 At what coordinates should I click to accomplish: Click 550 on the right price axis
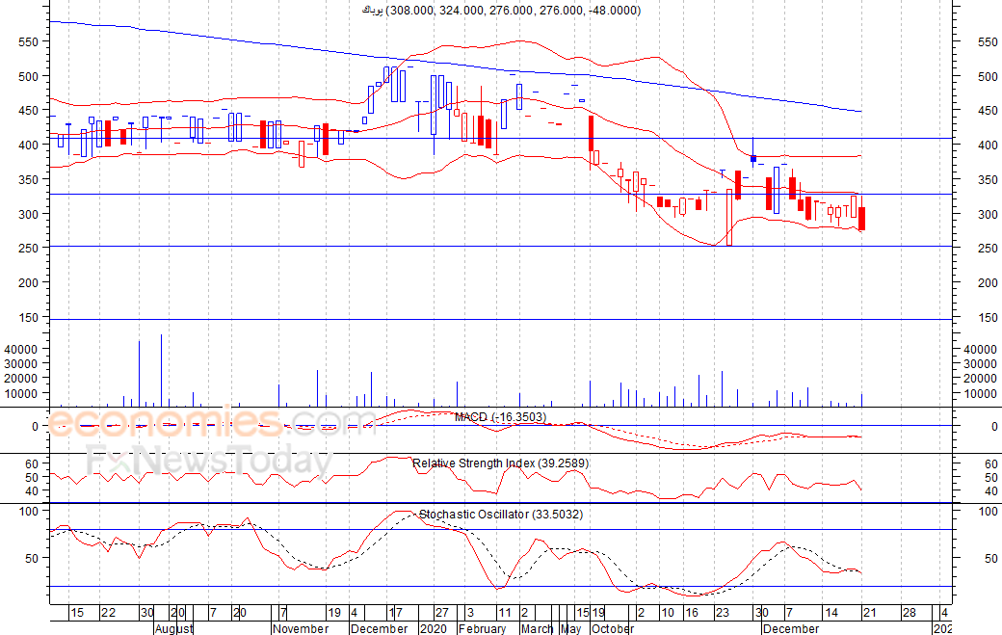click(988, 42)
